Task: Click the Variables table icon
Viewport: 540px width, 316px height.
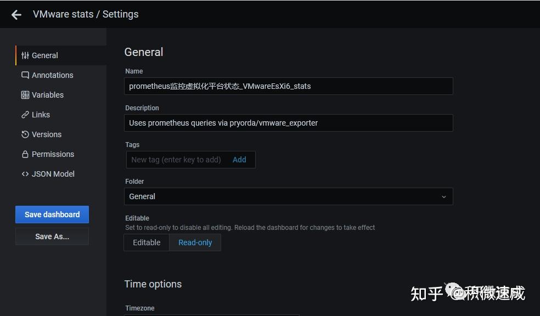Action: [25, 95]
